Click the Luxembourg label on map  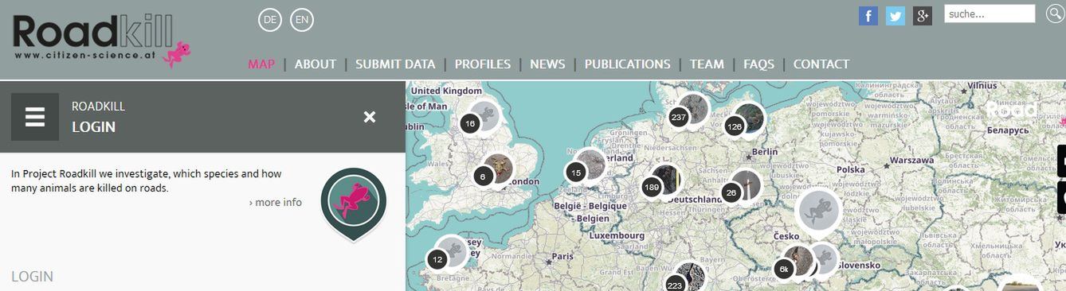616,236
